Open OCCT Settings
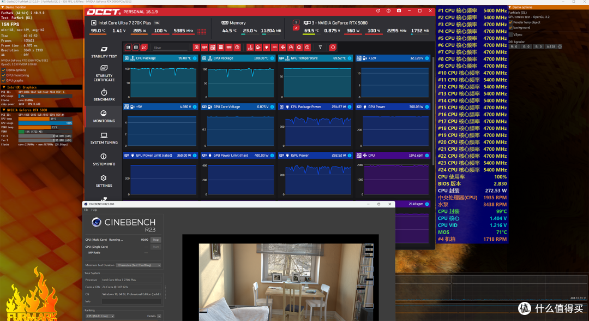Image resolution: width=589 pixels, height=321 pixels. tap(104, 181)
